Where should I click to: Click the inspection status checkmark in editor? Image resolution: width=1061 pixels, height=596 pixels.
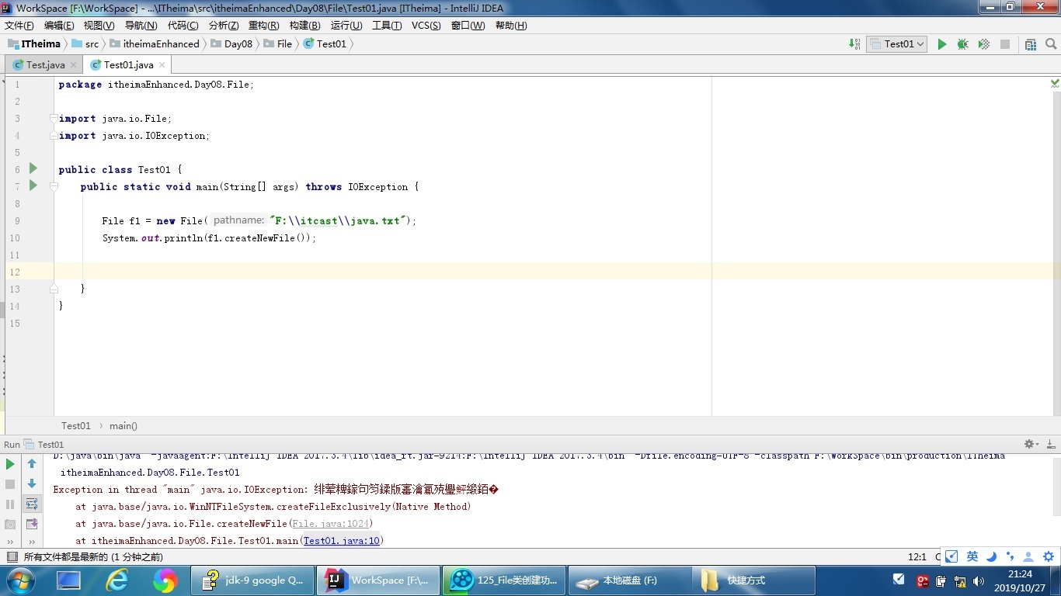pos(1055,83)
